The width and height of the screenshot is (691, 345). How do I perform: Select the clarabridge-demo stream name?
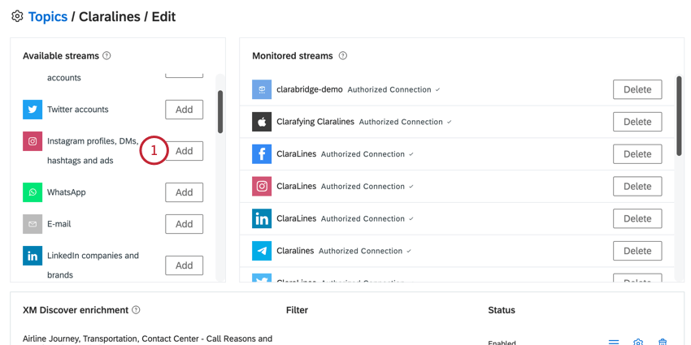(310, 89)
